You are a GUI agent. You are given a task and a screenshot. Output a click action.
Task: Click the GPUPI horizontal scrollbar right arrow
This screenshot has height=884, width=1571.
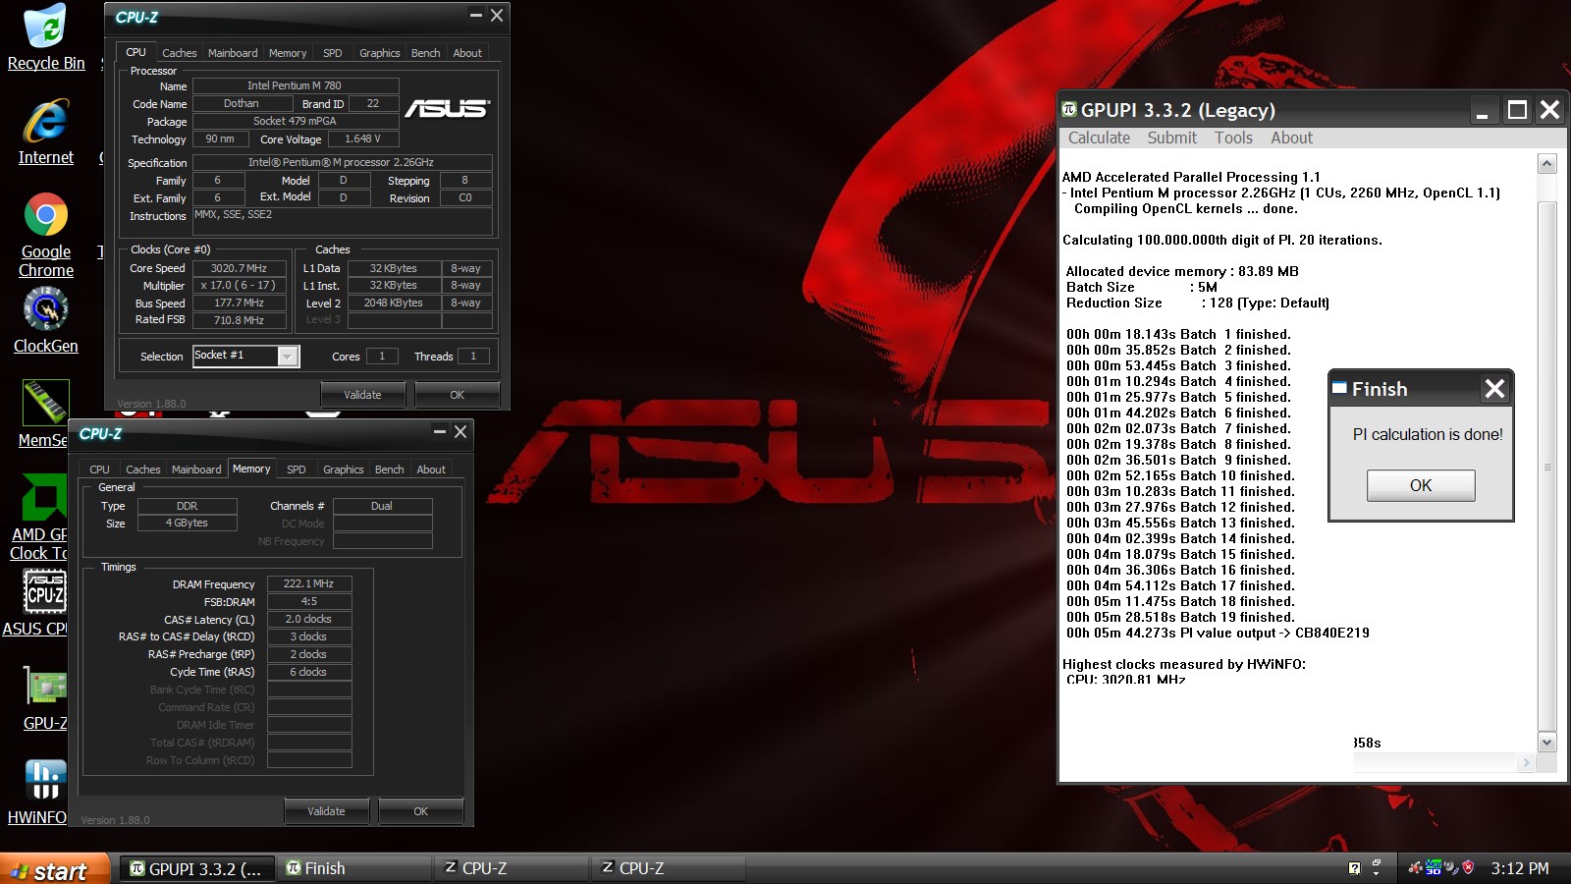1526,762
